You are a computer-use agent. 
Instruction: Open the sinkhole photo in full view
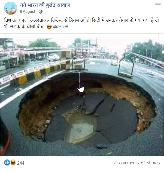coord(82,97)
